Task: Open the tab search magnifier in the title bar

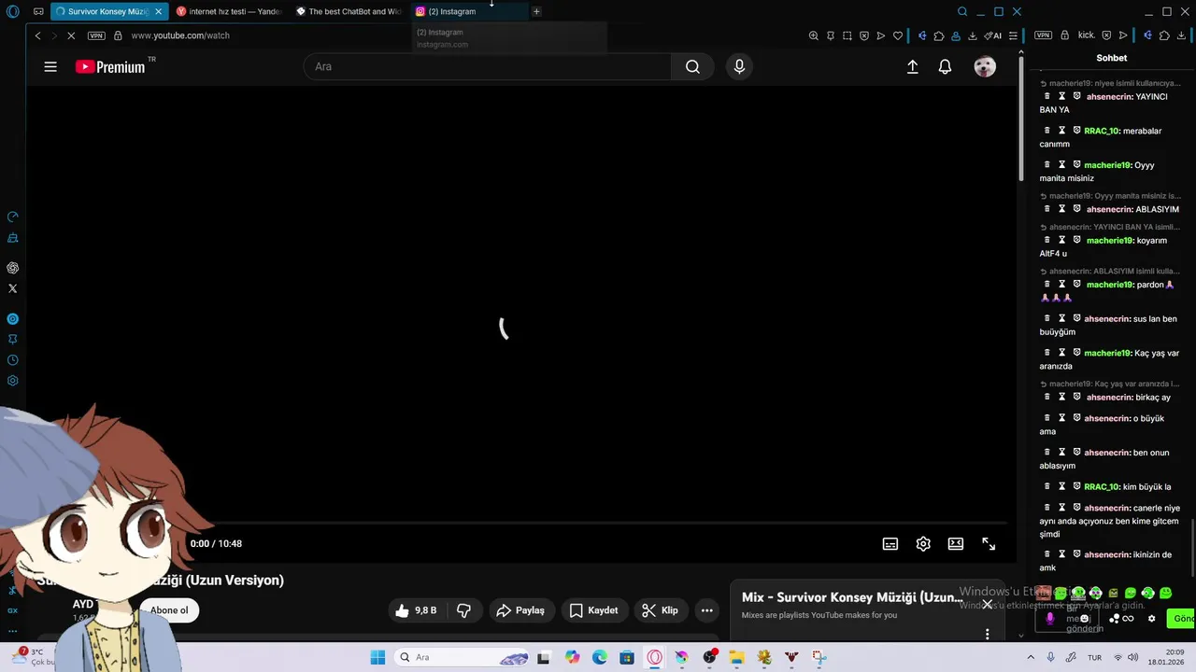Action: click(x=962, y=11)
